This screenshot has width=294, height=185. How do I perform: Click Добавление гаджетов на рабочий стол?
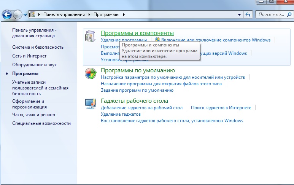pos(141,108)
